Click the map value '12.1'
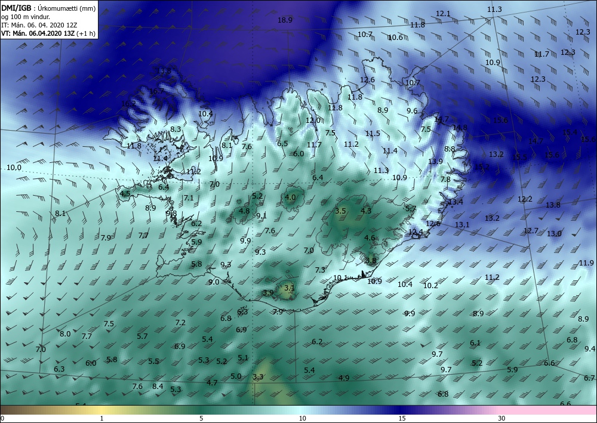 coord(443,14)
